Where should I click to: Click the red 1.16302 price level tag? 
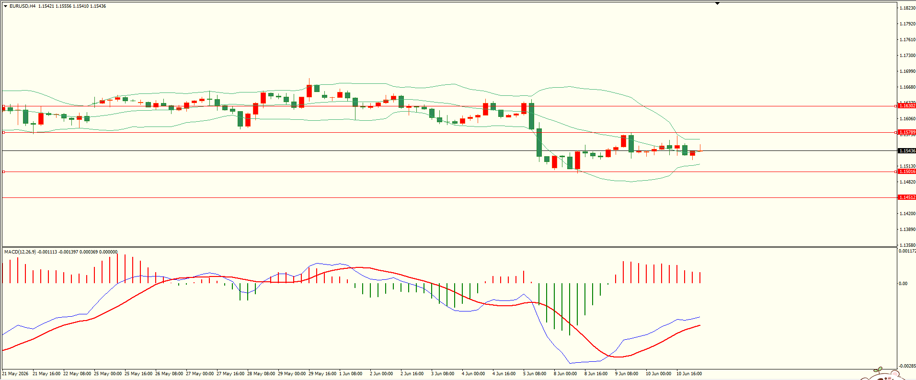907,105
